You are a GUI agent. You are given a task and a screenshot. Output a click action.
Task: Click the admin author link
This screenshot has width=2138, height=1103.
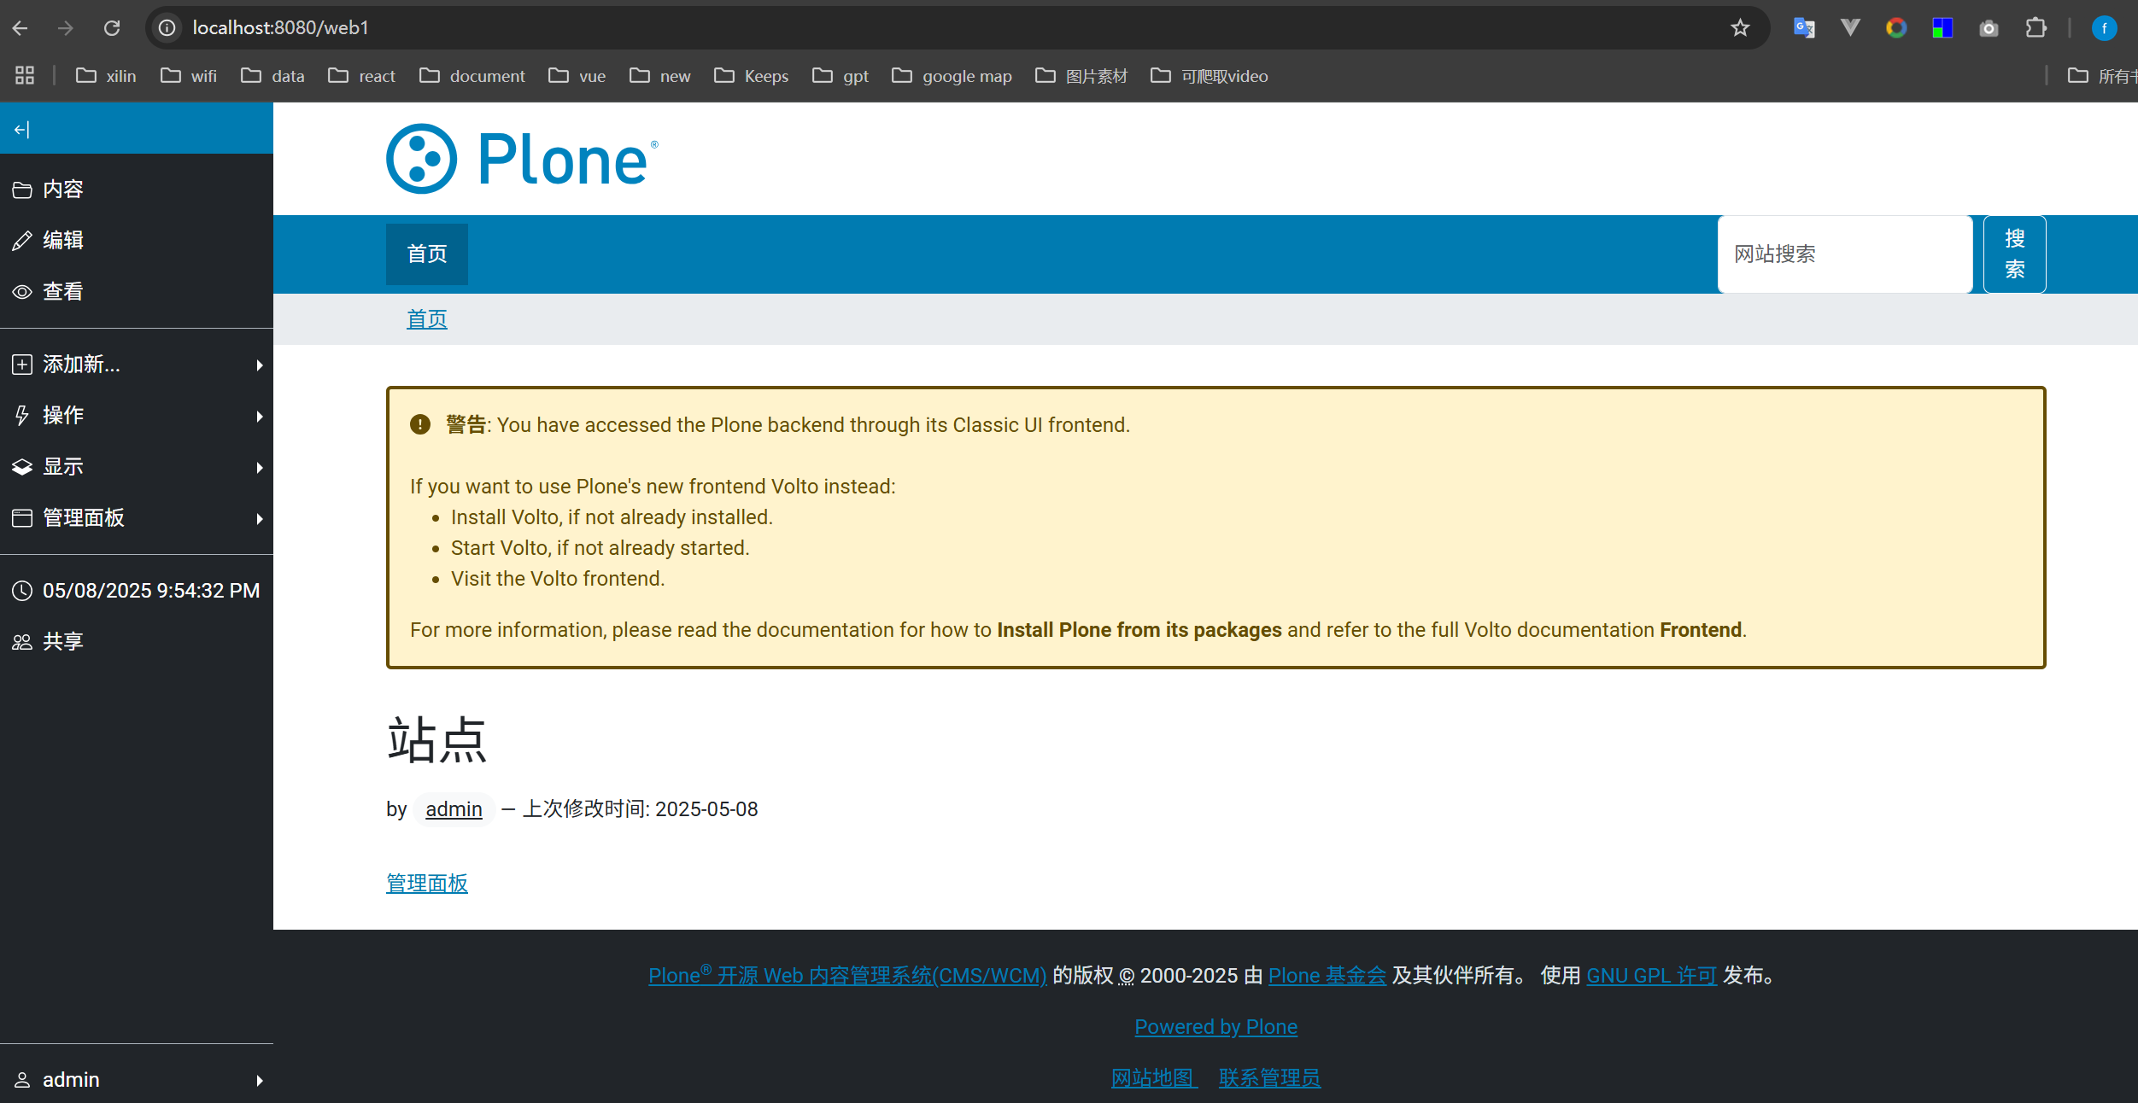point(454,809)
